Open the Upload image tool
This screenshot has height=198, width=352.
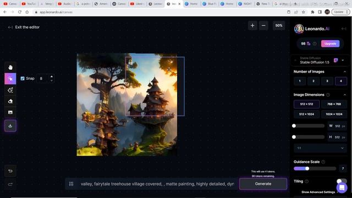[10, 112]
